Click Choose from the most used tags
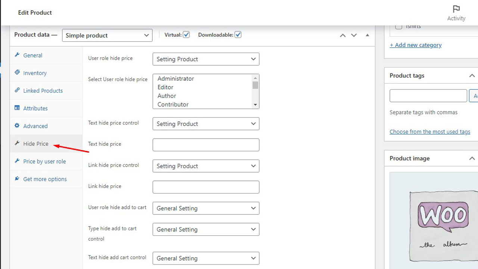 pos(430,132)
